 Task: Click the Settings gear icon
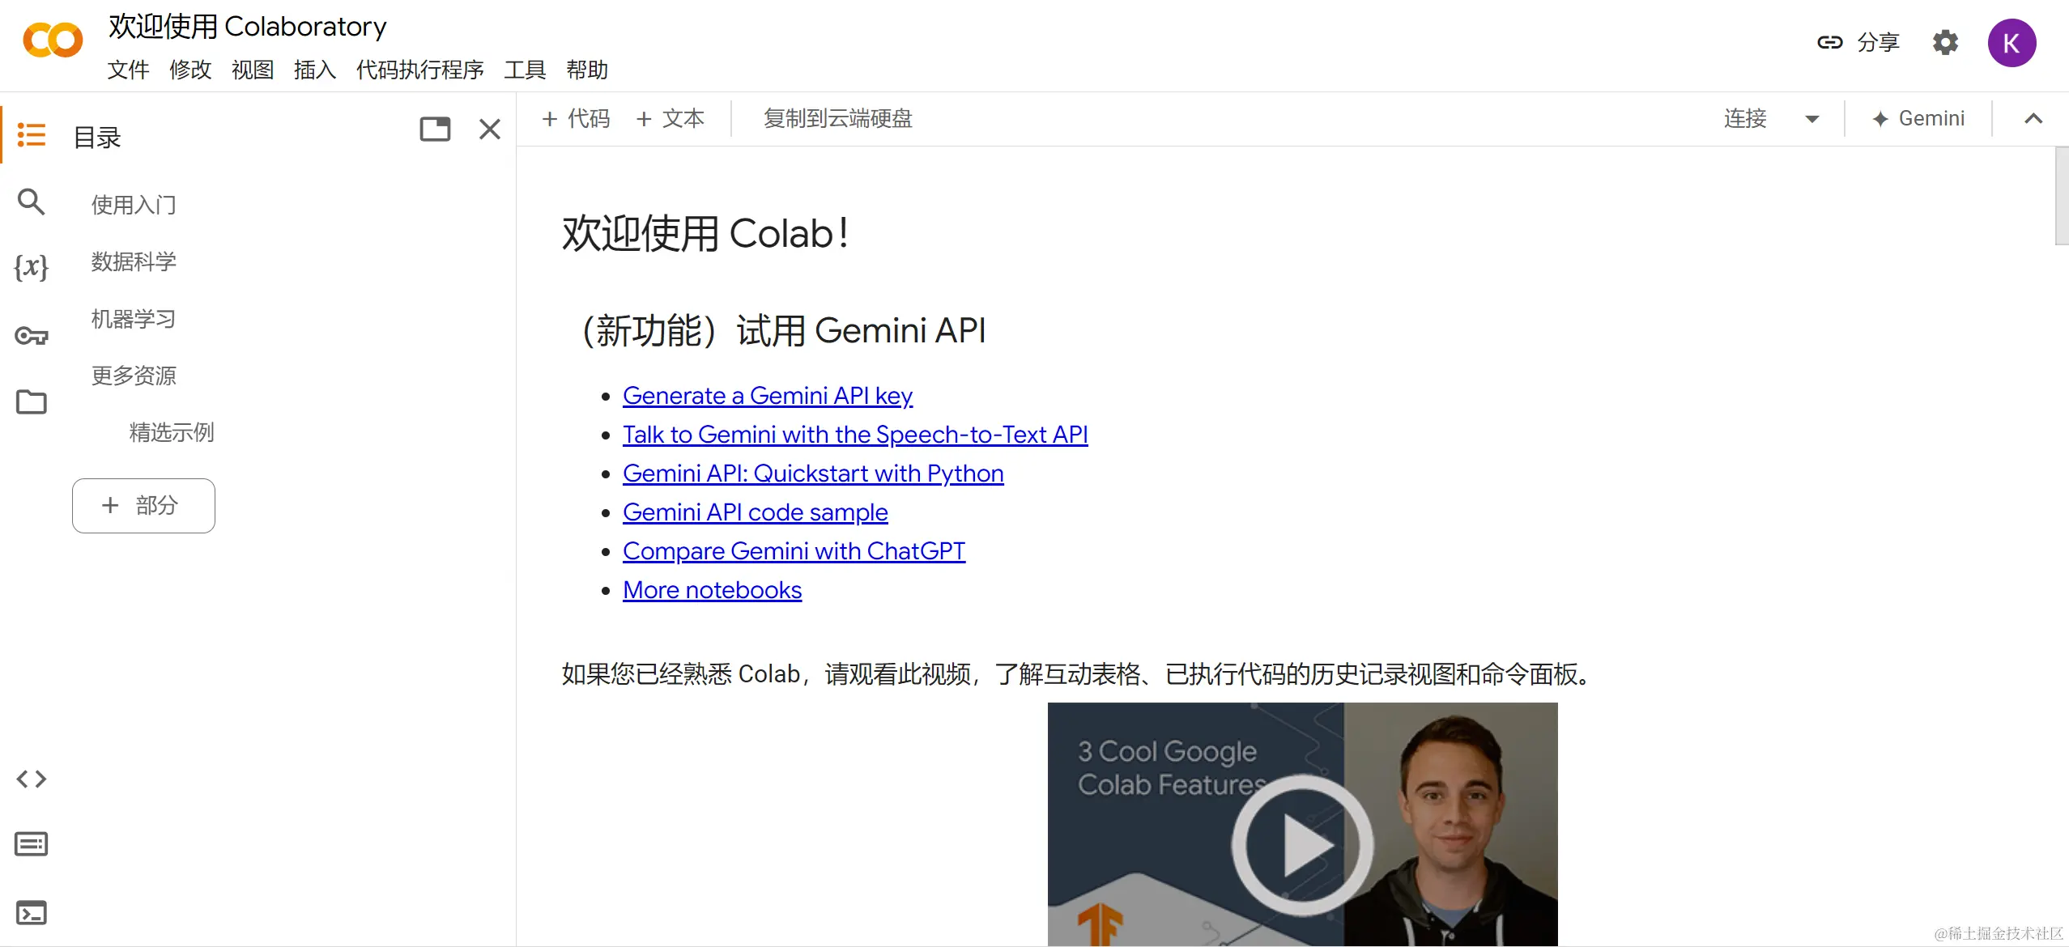1945,42
